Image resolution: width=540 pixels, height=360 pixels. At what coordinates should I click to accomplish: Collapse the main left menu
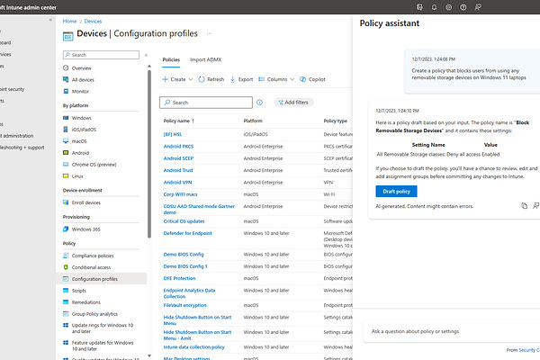pyautogui.click(x=50, y=20)
